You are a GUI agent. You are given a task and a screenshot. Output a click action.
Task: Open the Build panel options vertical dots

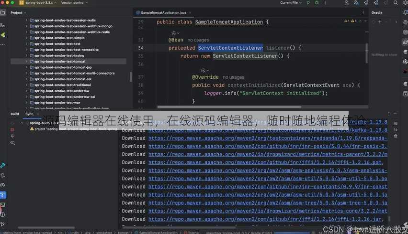pyautogui.click(x=389, y=114)
